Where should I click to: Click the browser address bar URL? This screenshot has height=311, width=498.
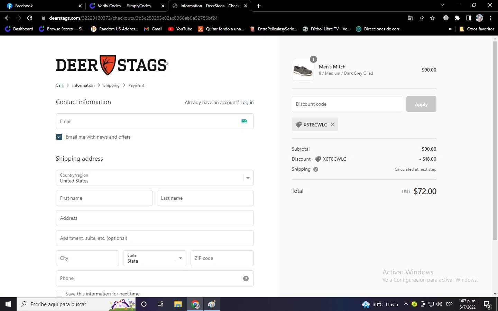click(133, 18)
